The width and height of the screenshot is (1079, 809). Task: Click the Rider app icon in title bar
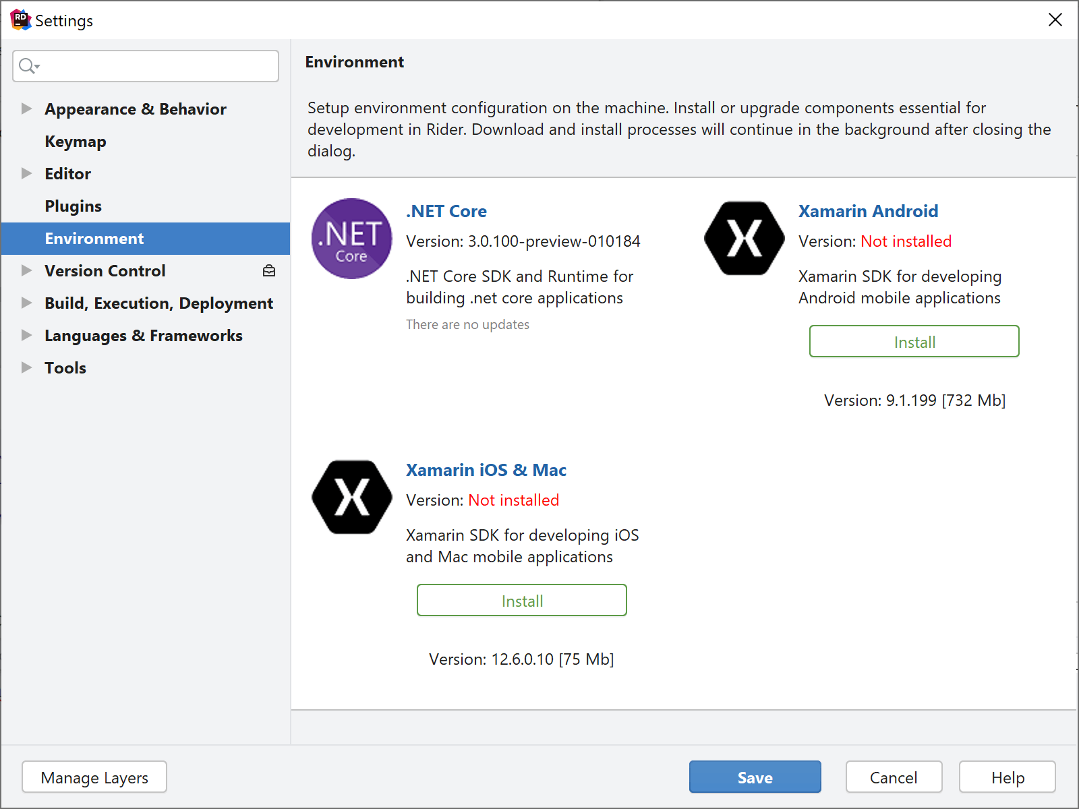[x=20, y=20]
